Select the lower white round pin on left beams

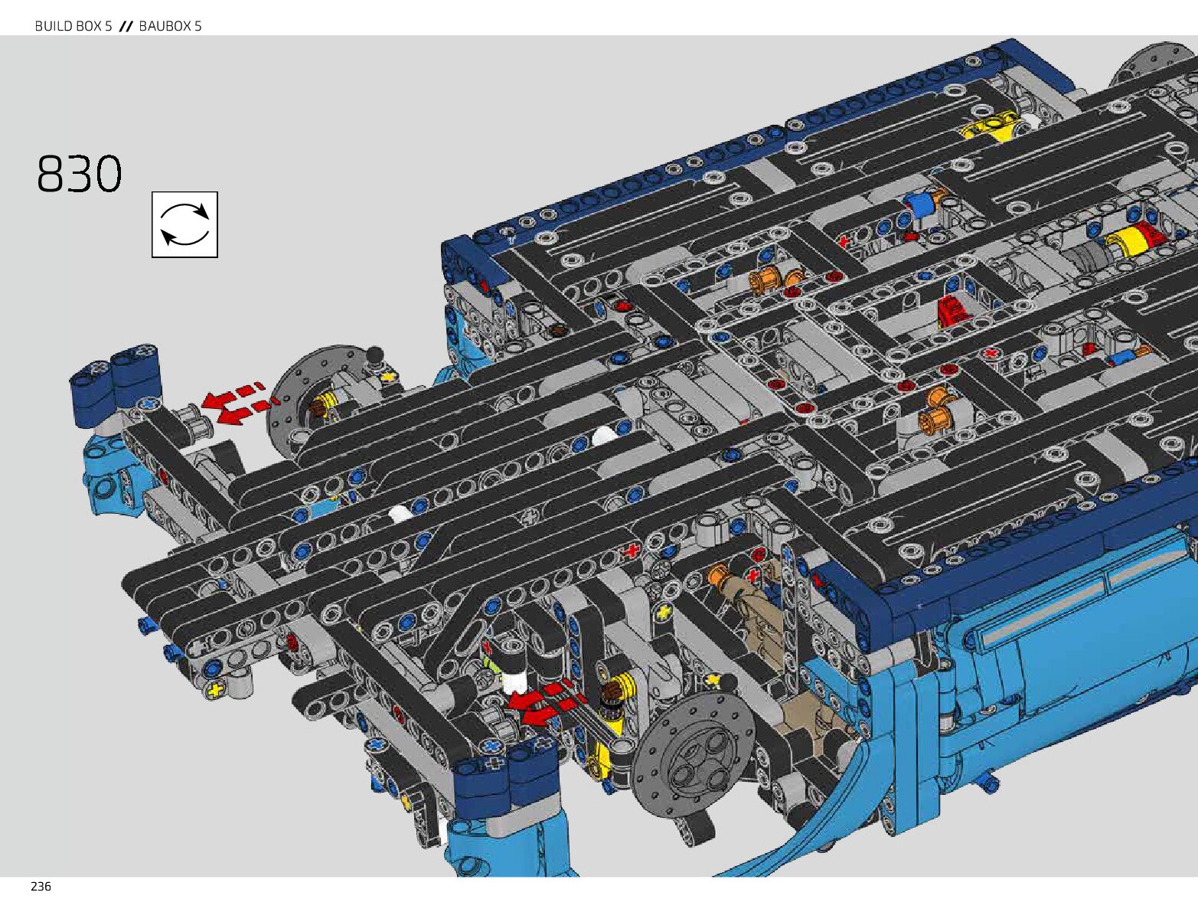tap(400, 514)
